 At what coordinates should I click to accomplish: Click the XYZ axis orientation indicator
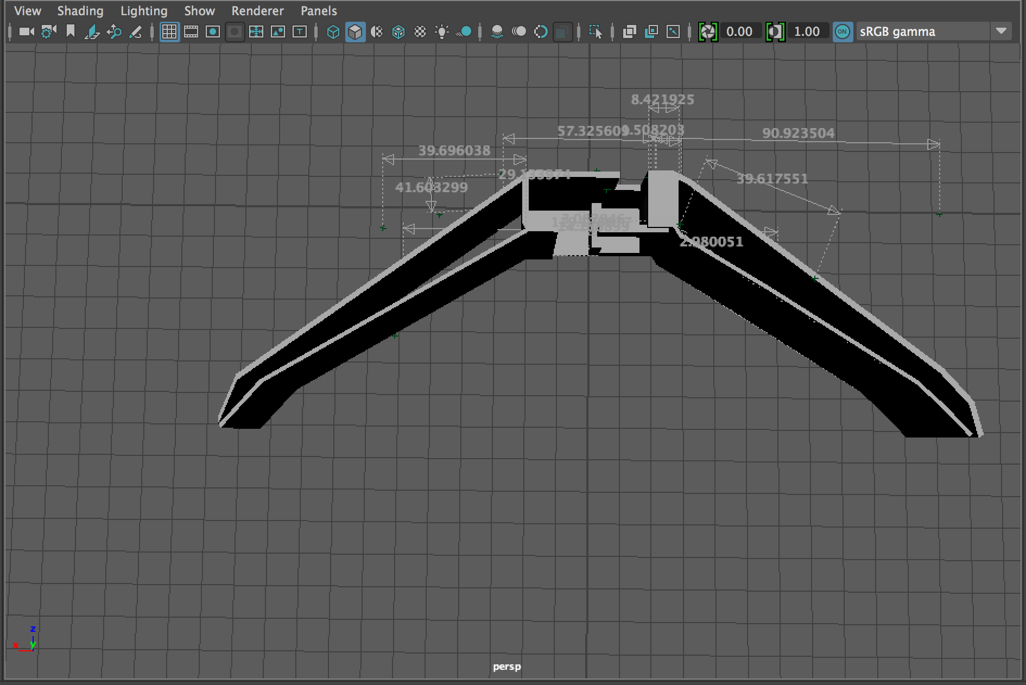pos(26,639)
